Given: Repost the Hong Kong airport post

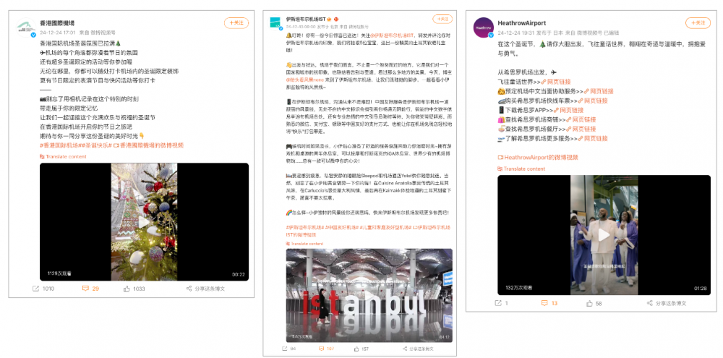Looking at the screenshot, I should [43, 289].
